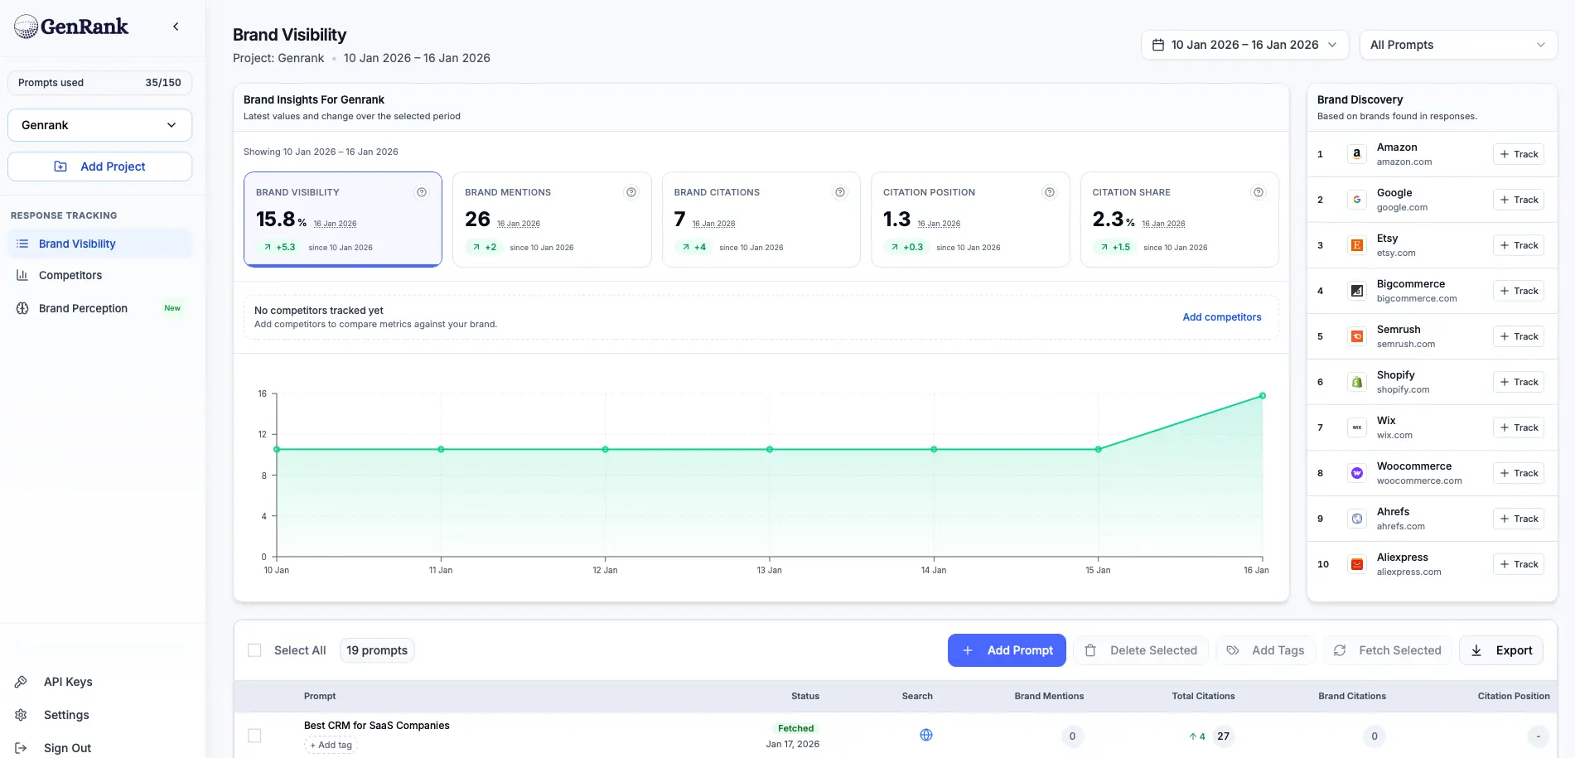This screenshot has height=758, width=1575.
Task: Sign Out from the sidebar
Action: click(x=67, y=747)
